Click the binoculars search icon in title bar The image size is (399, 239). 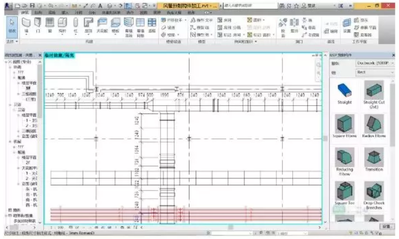click(x=282, y=6)
